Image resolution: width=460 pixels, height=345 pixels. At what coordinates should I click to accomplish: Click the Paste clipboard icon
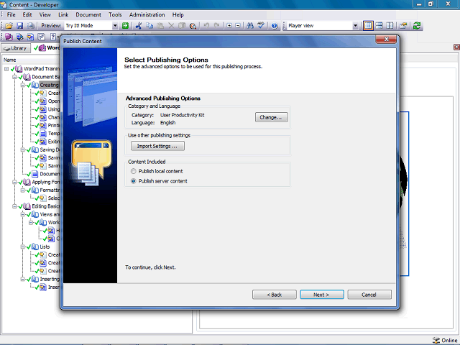[160, 26]
